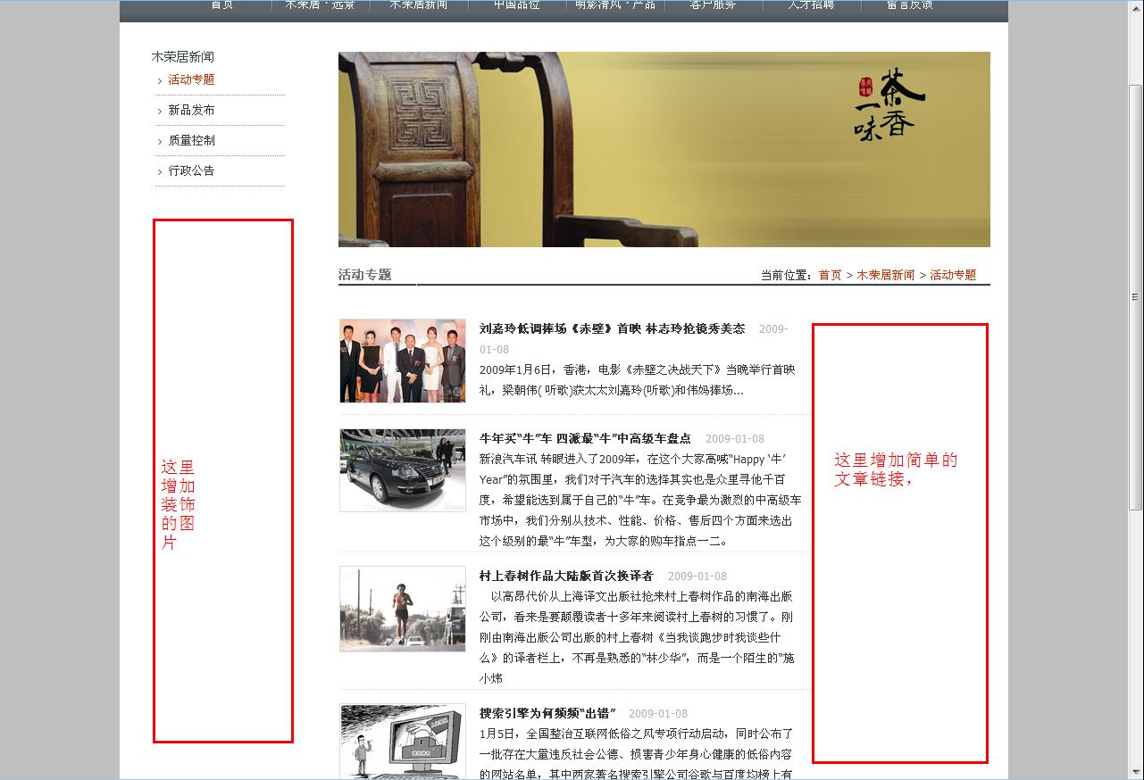Open the 客户服务 navigation menu item

point(713,5)
